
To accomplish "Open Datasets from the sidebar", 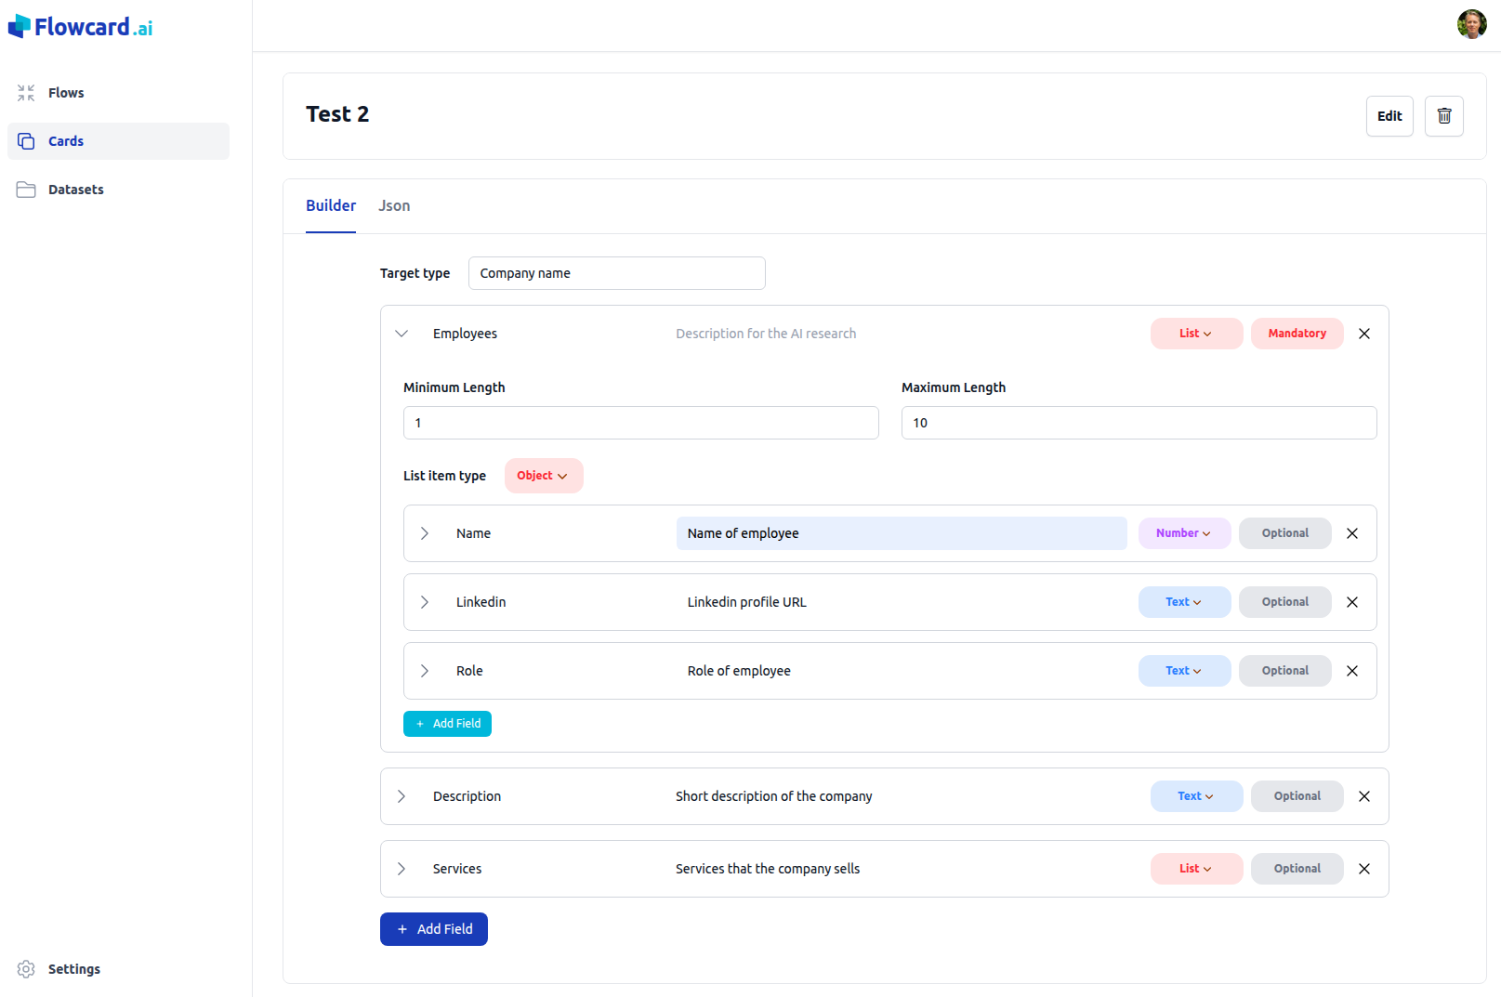I will [75, 189].
